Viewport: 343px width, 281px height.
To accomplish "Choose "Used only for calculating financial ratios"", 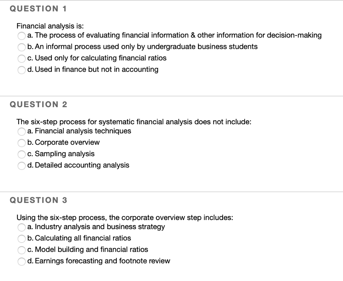I will click(21, 59).
